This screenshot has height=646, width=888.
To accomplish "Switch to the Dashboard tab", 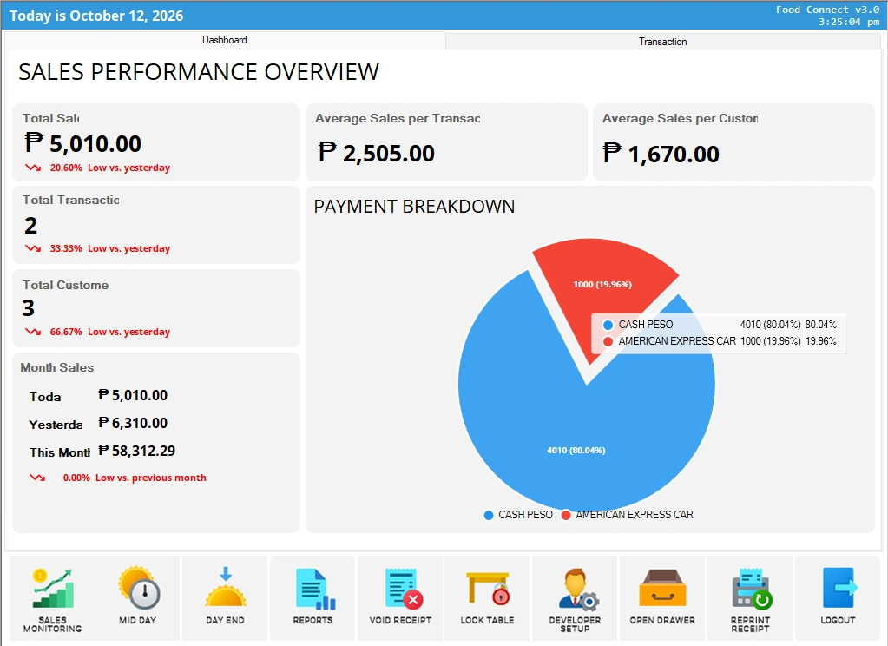I will (x=225, y=40).
